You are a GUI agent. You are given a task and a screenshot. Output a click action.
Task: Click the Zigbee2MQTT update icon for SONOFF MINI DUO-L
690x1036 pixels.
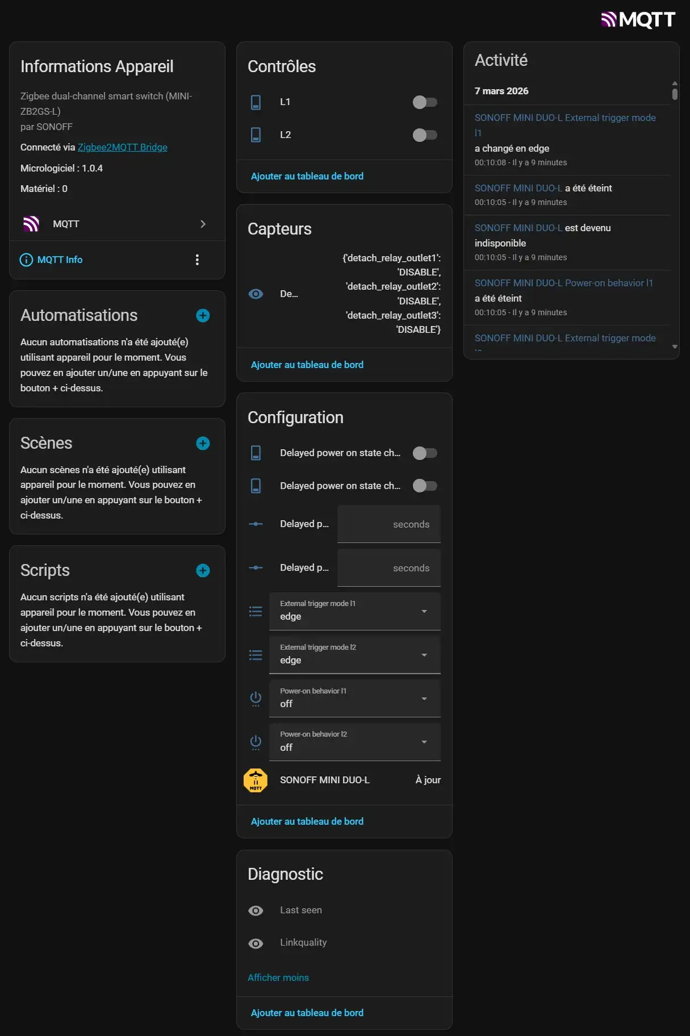click(256, 780)
